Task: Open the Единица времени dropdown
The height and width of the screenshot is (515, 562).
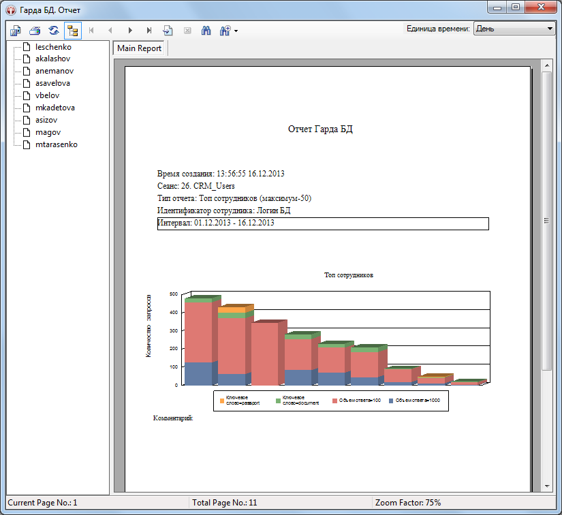Action: (x=514, y=29)
